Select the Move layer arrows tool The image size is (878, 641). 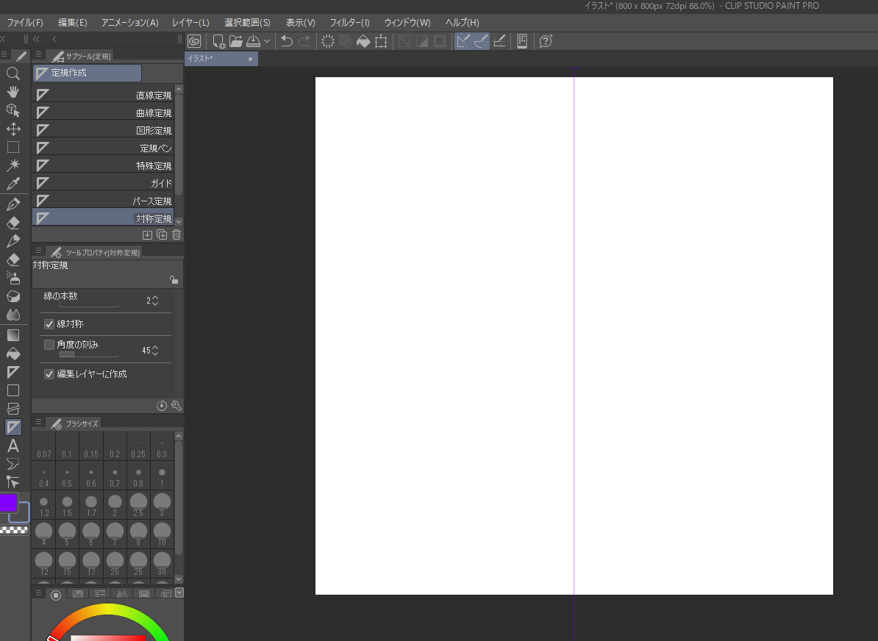[13, 129]
